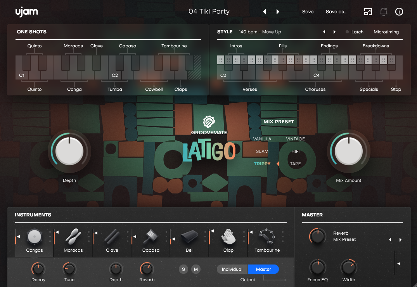Select the Bell instrument icon

(x=190, y=236)
